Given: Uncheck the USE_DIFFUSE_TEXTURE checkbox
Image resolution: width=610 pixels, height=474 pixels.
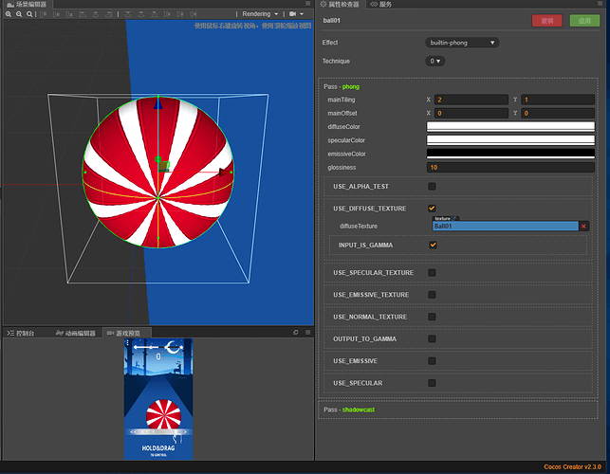Looking at the screenshot, I should point(433,208).
